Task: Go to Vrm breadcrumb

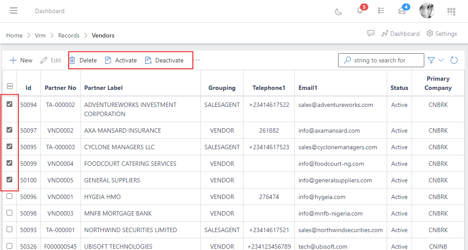Action: (x=40, y=35)
